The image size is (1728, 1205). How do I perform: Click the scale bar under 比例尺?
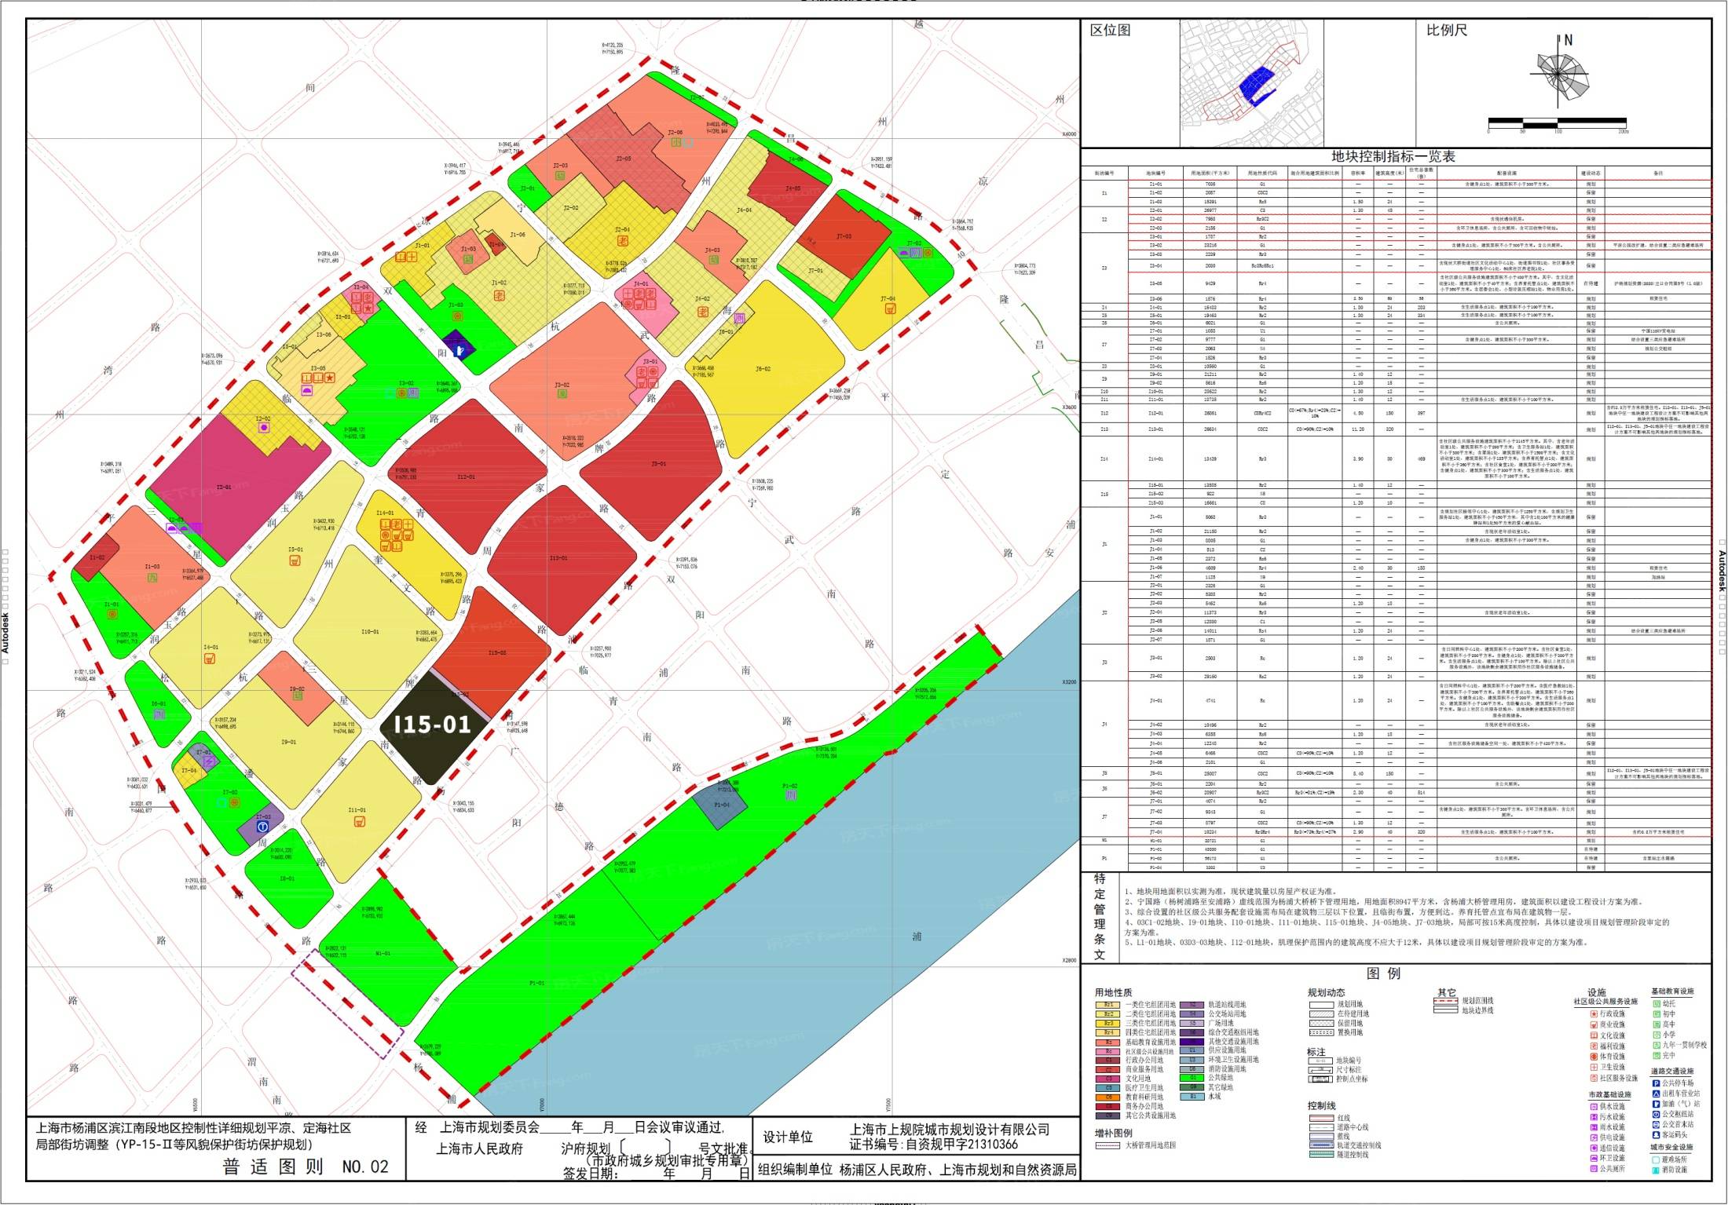[x=1556, y=123]
